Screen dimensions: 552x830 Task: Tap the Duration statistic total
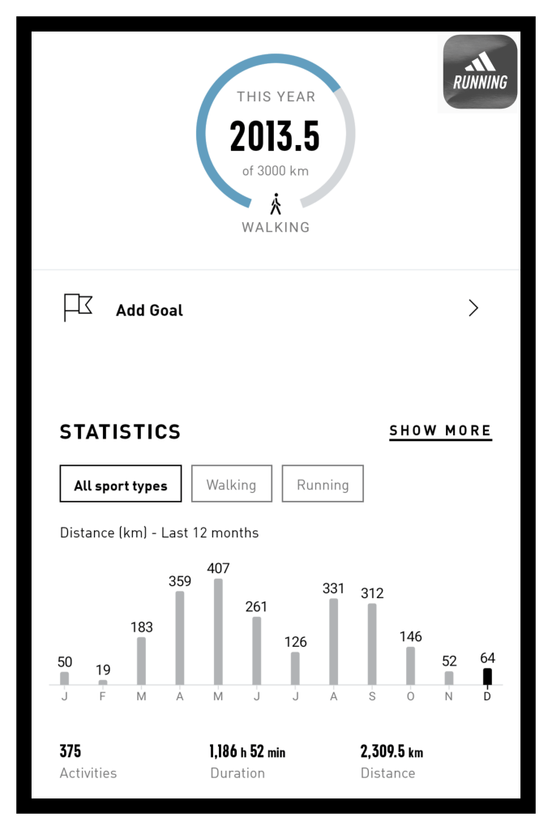pyautogui.click(x=247, y=761)
